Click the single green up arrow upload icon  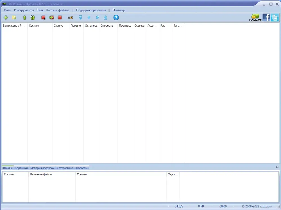(24, 17)
